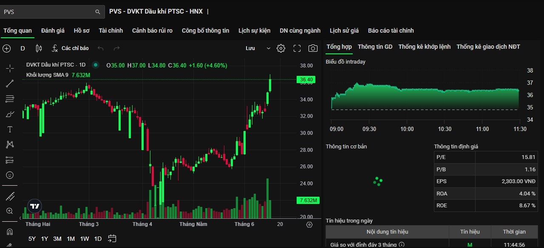This screenshot has height=248, width=544.
Task: Toggle the market status indicator dot
Action: point(96,65)
